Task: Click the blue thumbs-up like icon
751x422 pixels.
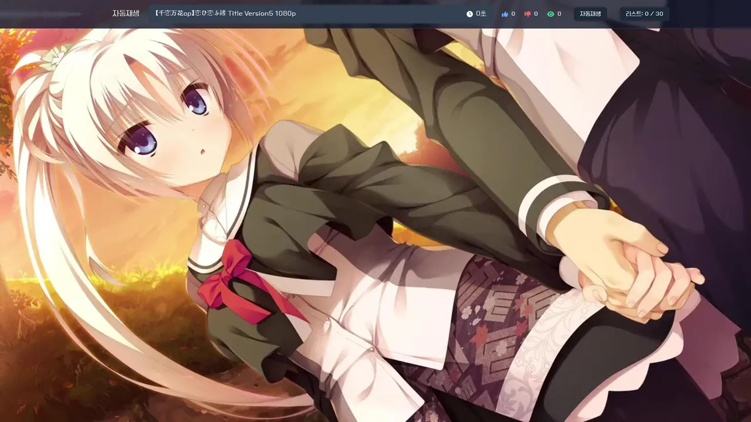Action: click(x=505, y=14)
